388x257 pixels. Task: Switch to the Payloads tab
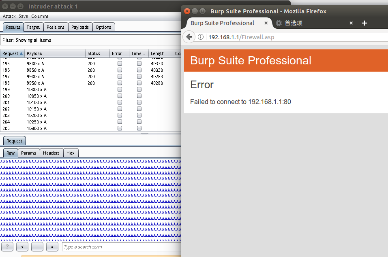pos(80,27)
